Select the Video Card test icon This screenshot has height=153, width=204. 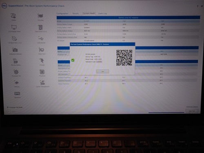pos(41,50)
